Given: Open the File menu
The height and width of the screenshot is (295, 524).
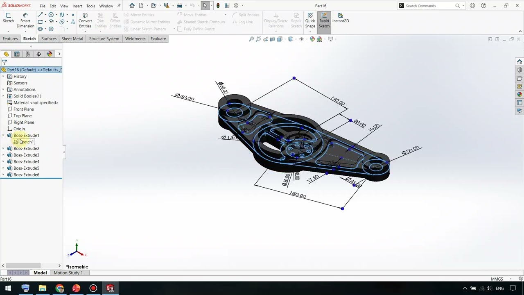Looking at the screenshot, I should tap(43, 6).
